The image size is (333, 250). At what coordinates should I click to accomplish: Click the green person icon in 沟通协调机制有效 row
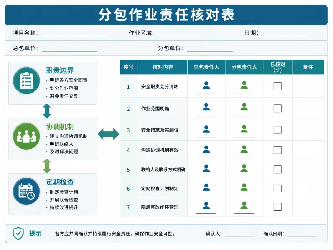244,149
